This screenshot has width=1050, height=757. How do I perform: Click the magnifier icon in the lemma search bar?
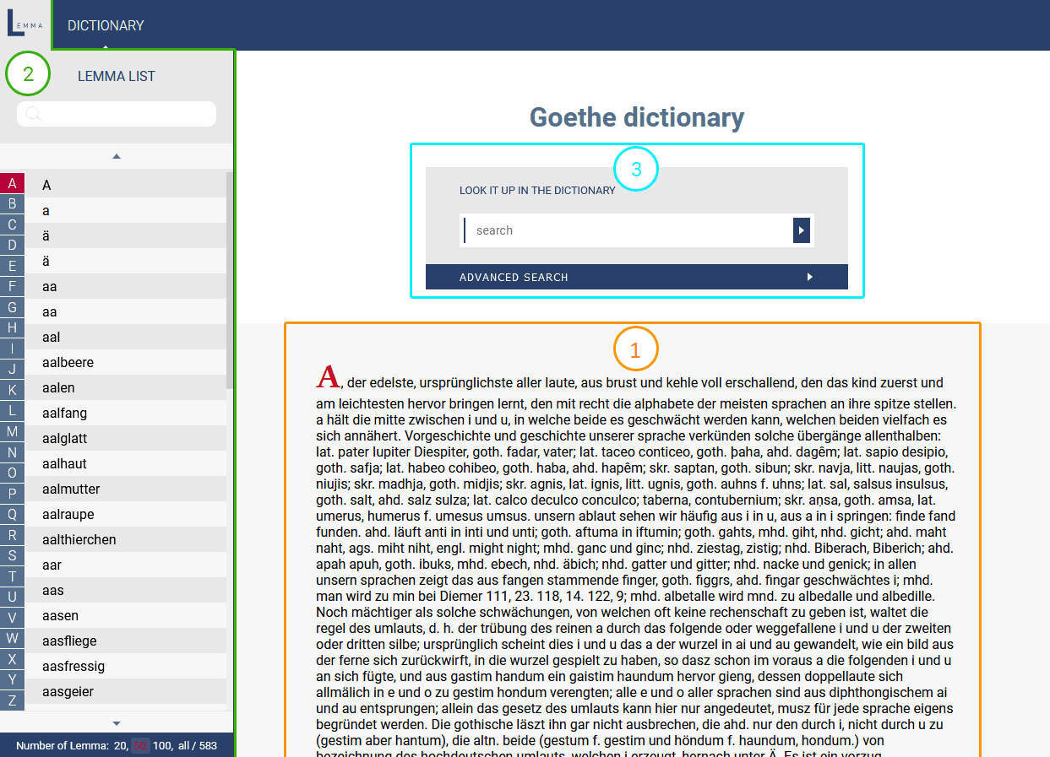(33, 113)
